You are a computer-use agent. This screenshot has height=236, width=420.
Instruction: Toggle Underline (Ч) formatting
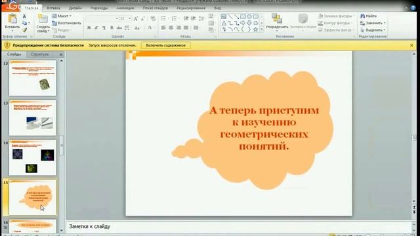[x=104, y=28]
